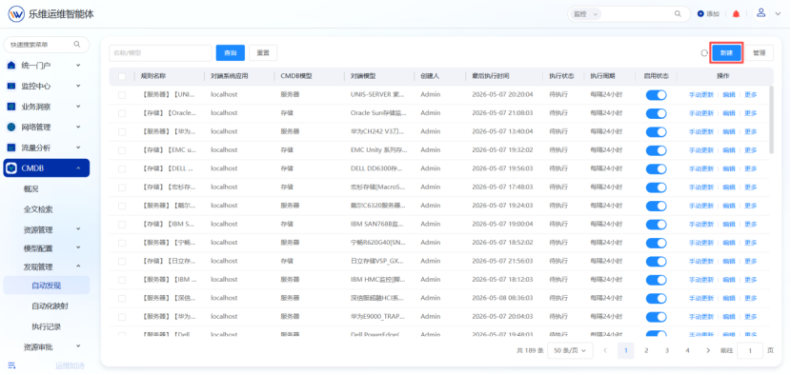The height and width of the screenshot is (375, 791).
Task: Click the 网络管理 globe icon
Action: [11, 127]
